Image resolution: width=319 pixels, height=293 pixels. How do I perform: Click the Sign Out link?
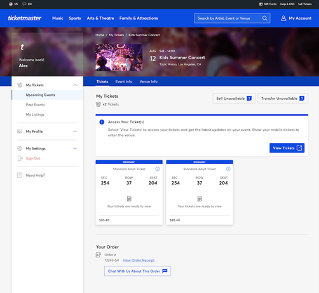click(x=33, y=158)
